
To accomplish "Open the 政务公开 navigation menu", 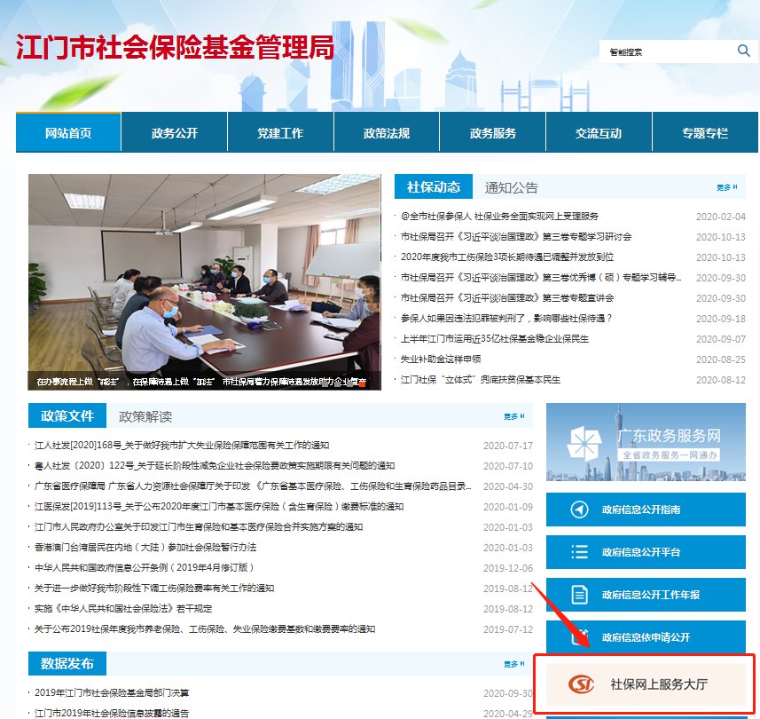I will (175, 132).
